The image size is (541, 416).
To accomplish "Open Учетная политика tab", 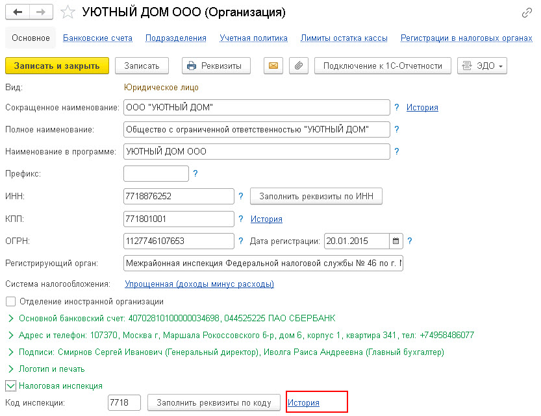I will click(253, 38).
